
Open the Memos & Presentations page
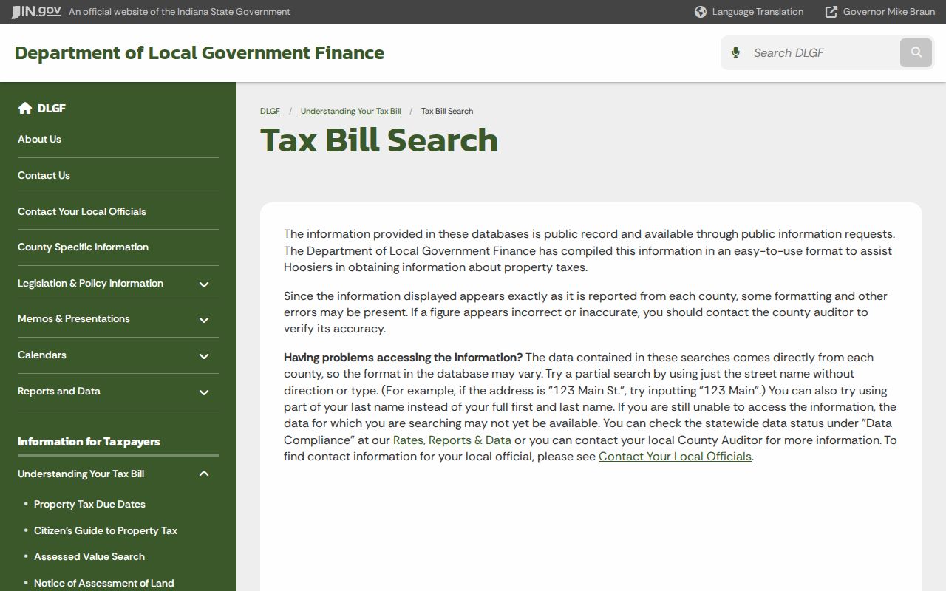pos(74,318)
